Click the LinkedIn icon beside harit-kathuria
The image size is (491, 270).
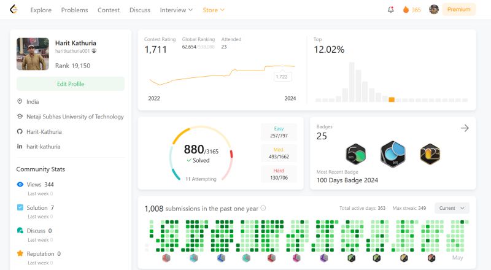pyautogui.click(x=20, y=146)
